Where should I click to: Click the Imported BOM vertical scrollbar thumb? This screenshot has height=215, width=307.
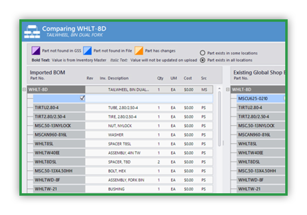(x=219, y=119)
